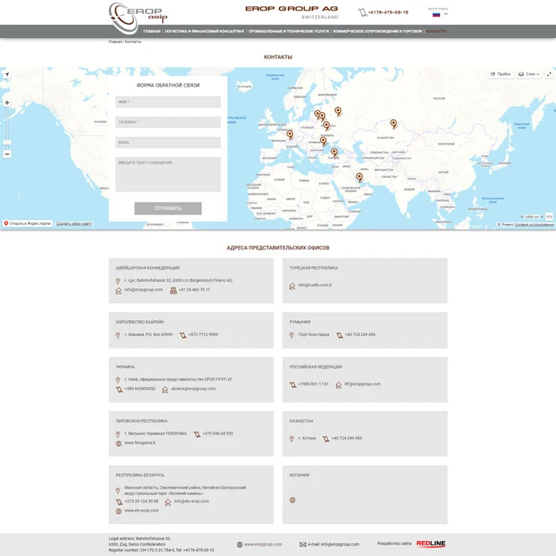Screen dimensions: 556x556
Task: Click the map geolocation arrow icon
Action: click(x=6, y=75)
